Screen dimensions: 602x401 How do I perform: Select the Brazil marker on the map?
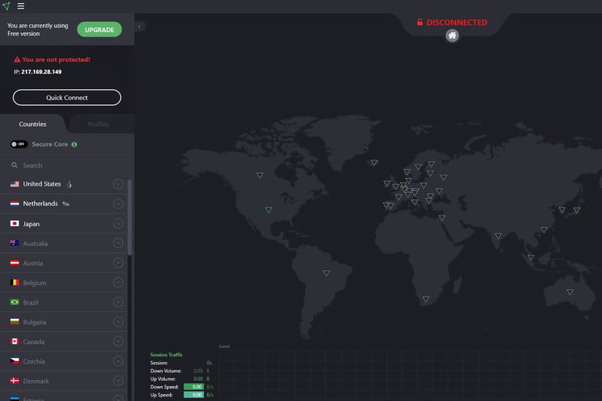point(326,273)
